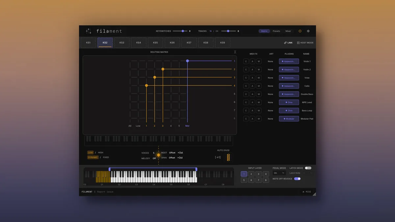
Task: Click the LINK chain icon button
Action: tap(288, 43)
